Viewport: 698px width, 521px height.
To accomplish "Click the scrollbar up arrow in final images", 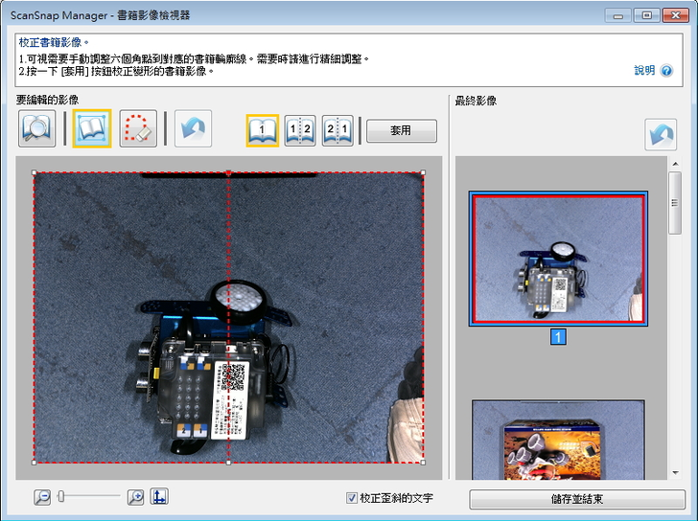I will [675, 164].
